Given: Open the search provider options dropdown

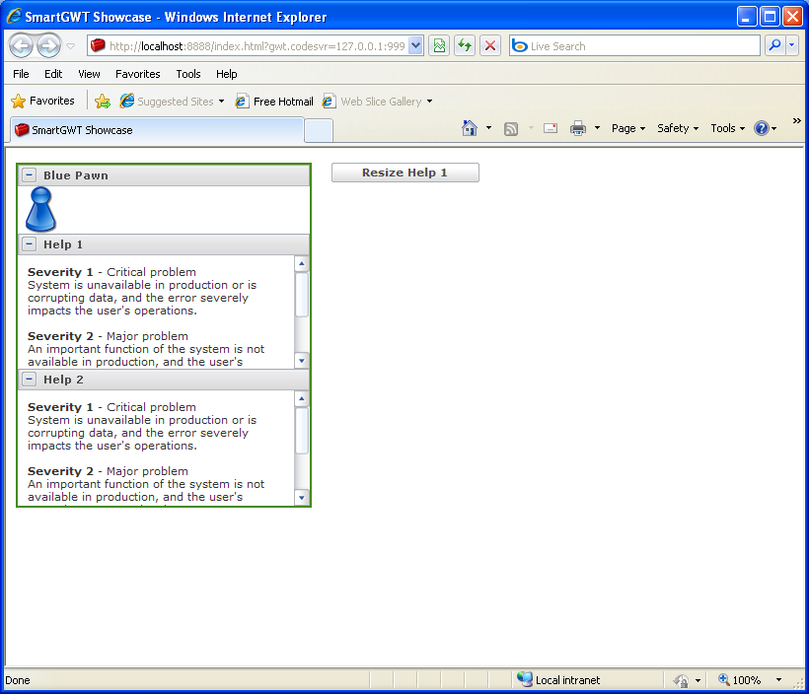Looking at the screenshot, I should tap(792, 46).
